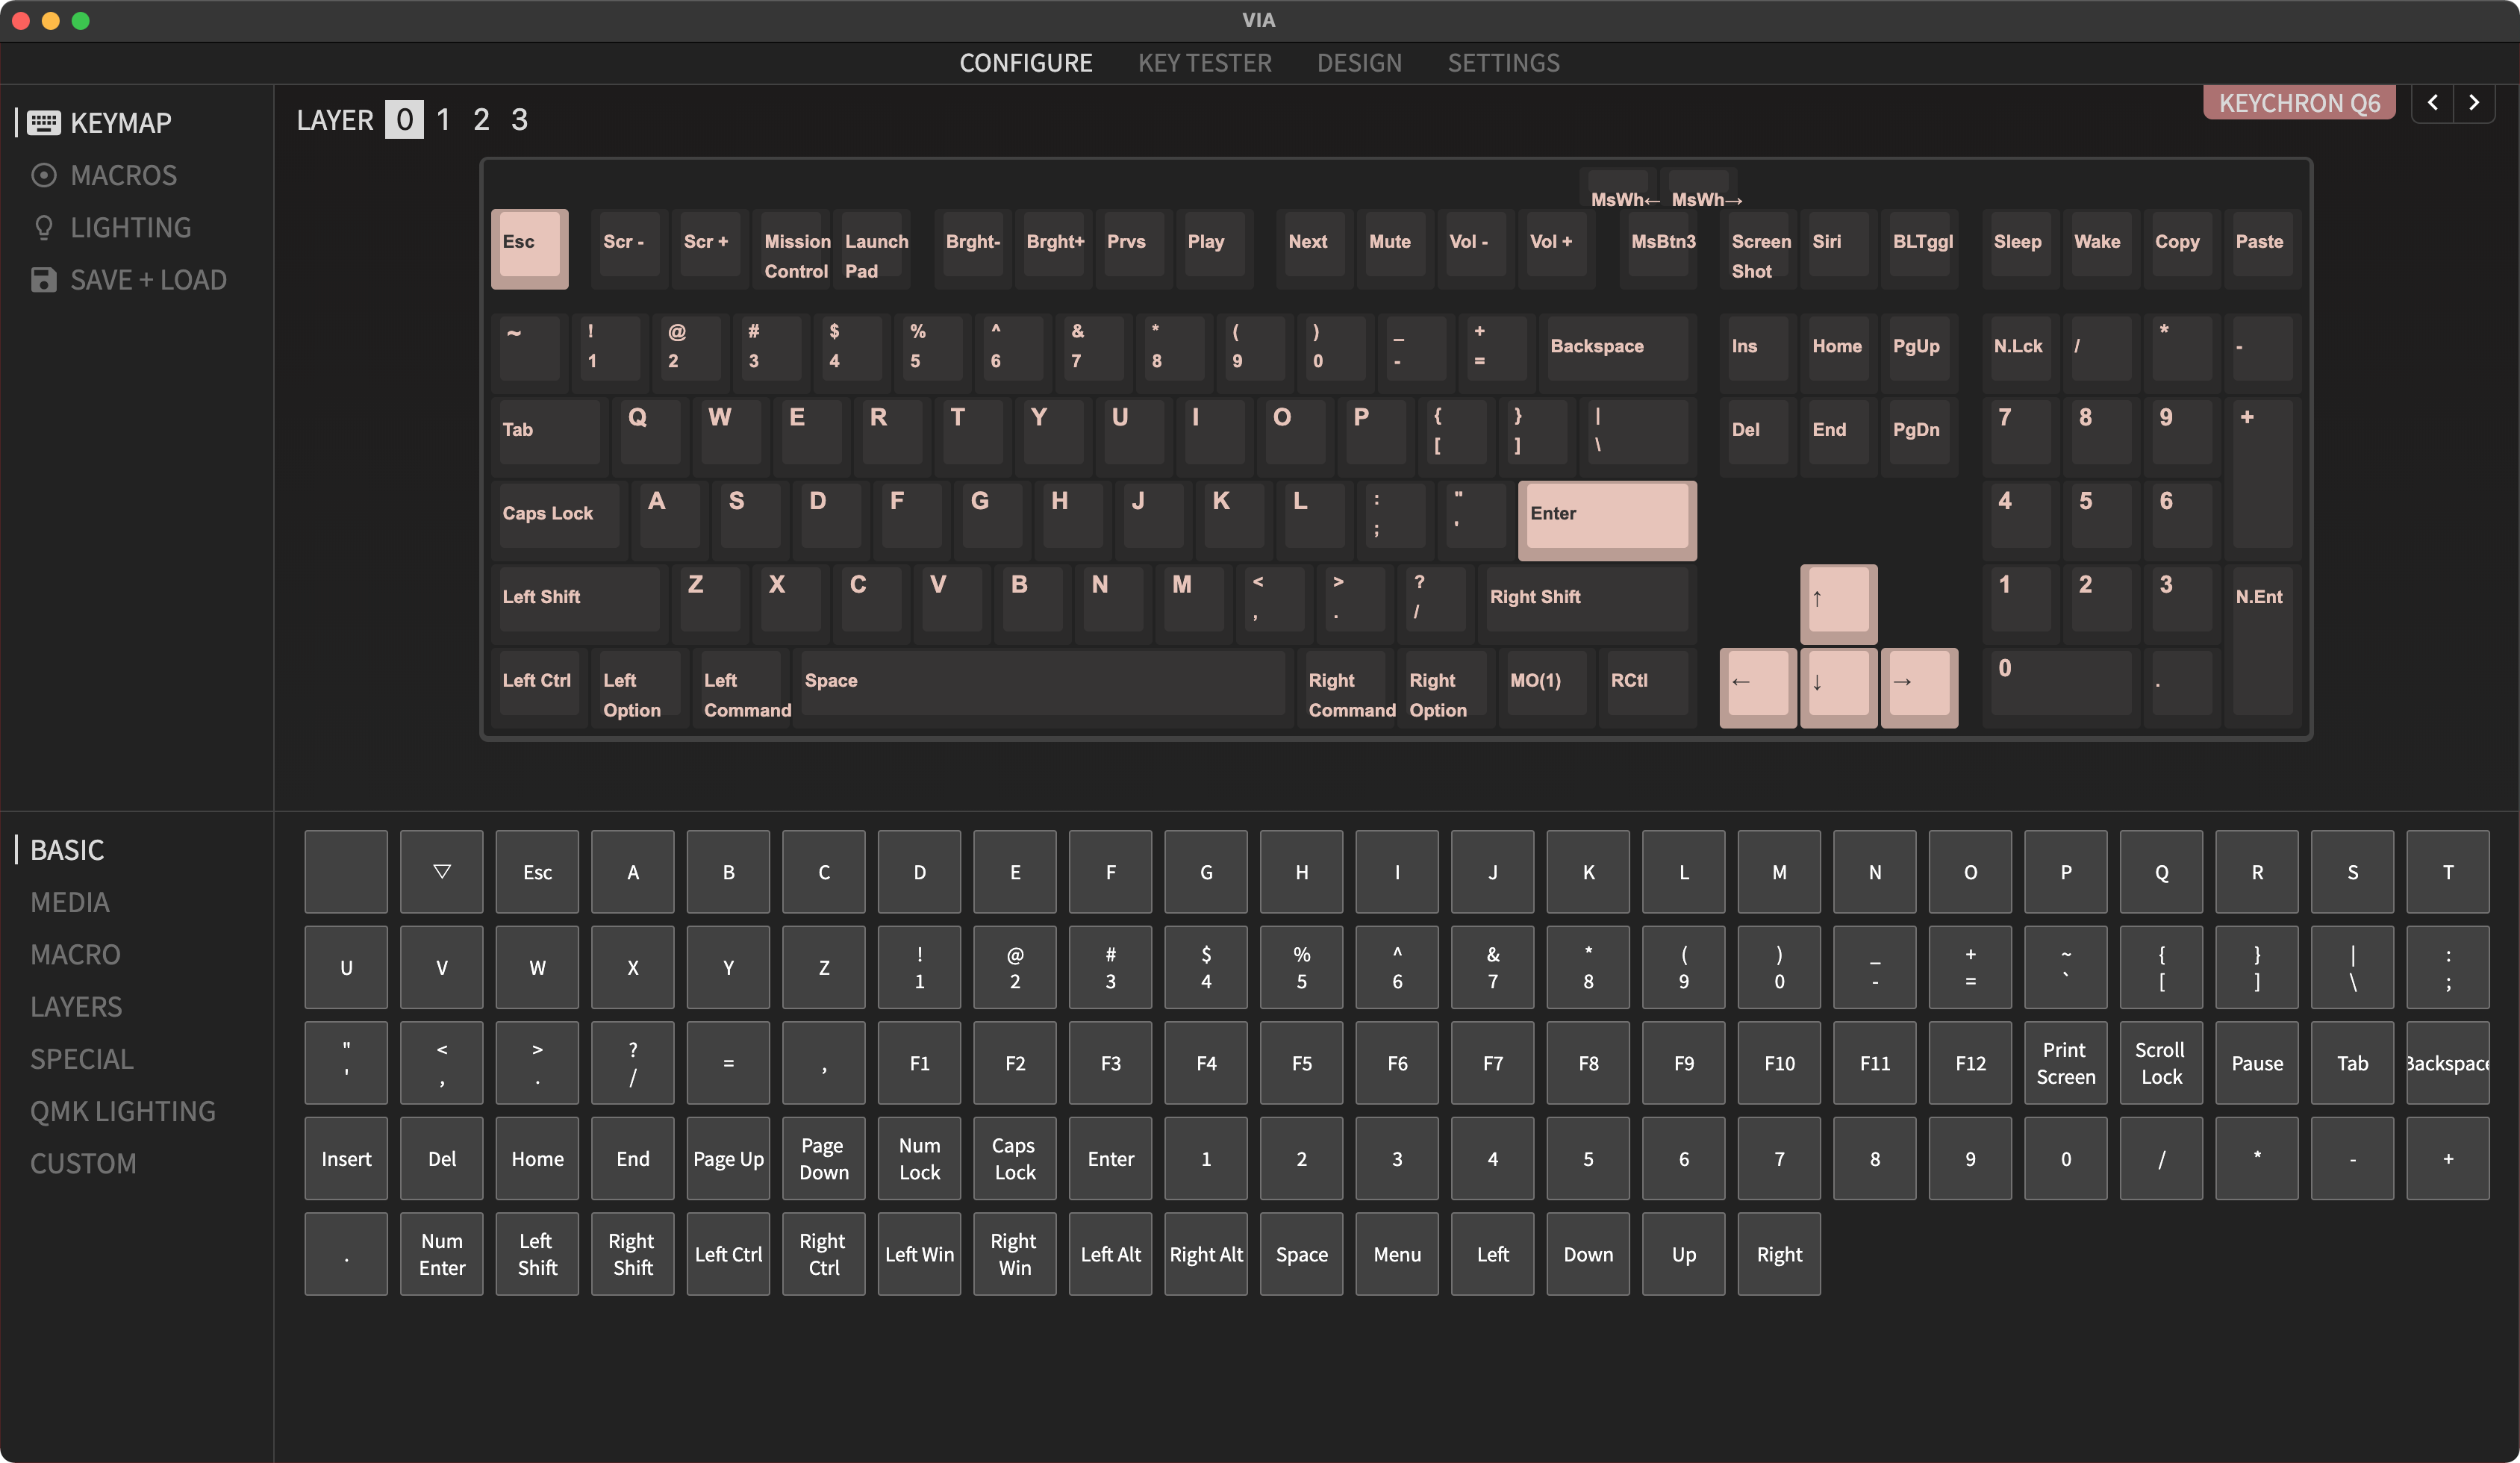Switch to the Key Tester tab

point(1204,63)
